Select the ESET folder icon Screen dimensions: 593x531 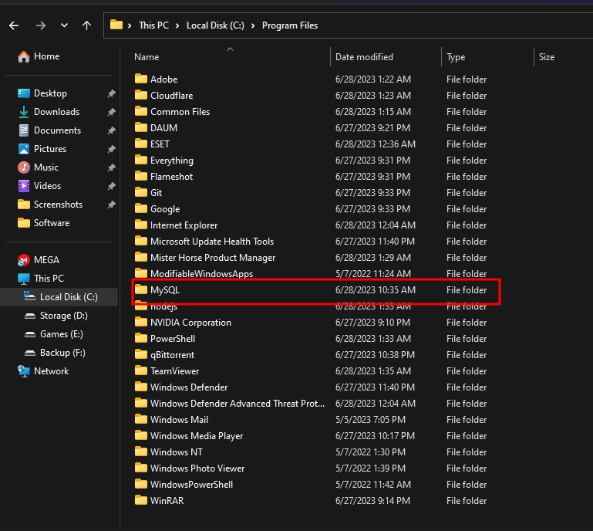pos(141,144)
